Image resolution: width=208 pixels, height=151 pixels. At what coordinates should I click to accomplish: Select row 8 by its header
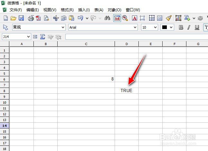point(5,91)
